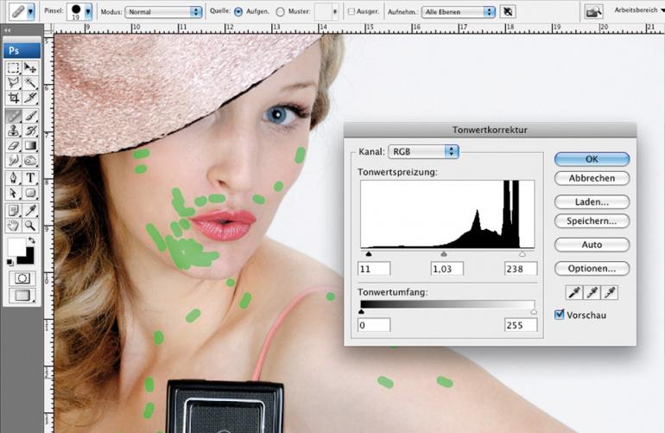Select the Polygonal Lasso tool

13,82
